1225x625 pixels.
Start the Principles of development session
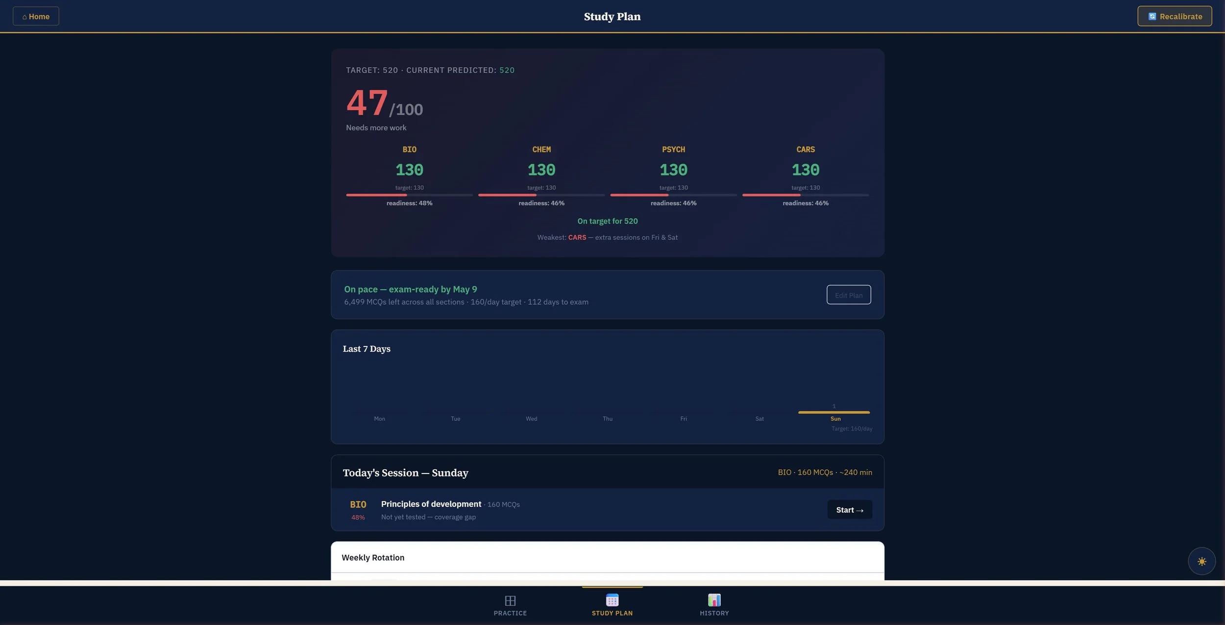(849, 510)
